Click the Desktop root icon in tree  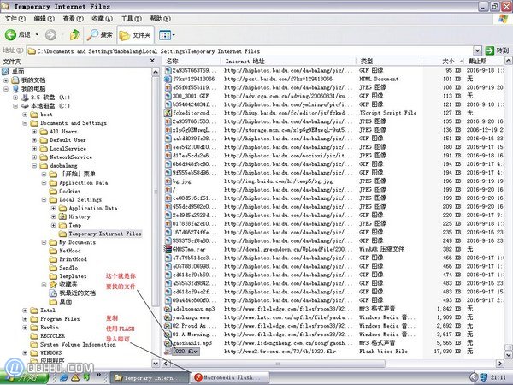[x=5, y=71]
